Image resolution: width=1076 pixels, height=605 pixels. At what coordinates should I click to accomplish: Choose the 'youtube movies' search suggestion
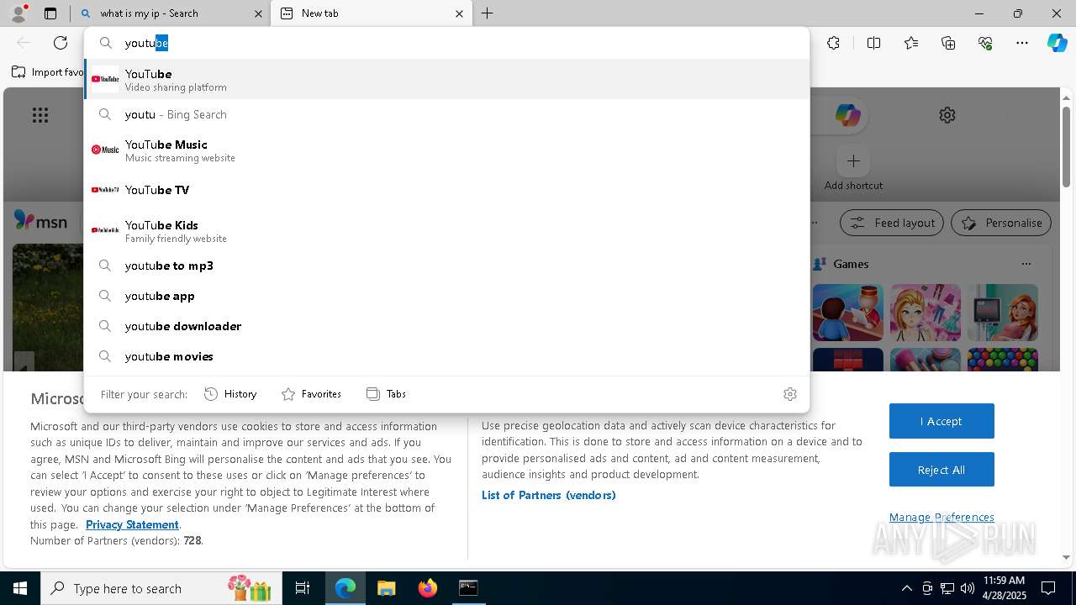point(446,356)
